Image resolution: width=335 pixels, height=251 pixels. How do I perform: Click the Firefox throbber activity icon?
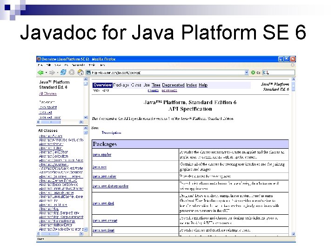[293, 65]
